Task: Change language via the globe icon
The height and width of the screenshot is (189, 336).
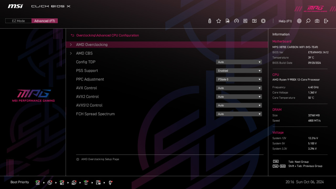Action: pyautogui.click(x=299, y=21)
